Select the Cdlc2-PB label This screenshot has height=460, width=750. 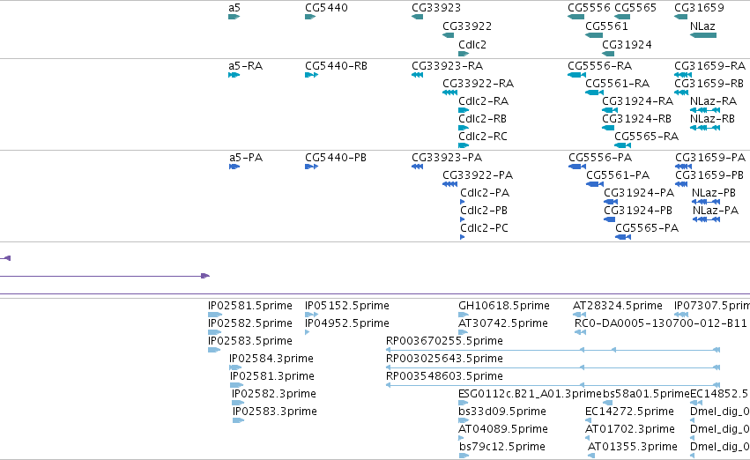[484, 211]
